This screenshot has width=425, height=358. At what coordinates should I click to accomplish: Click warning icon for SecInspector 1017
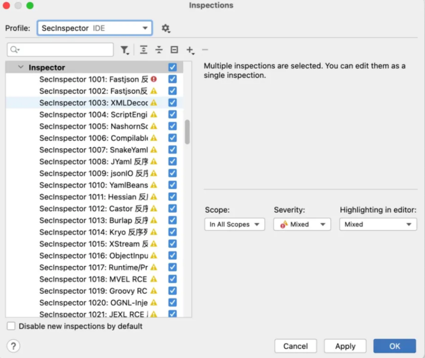[x=154, y=267]
